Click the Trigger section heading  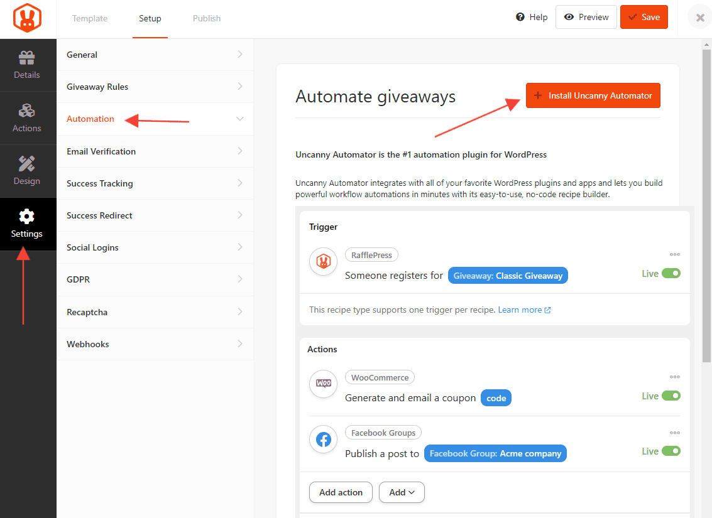tap(323, 227)
